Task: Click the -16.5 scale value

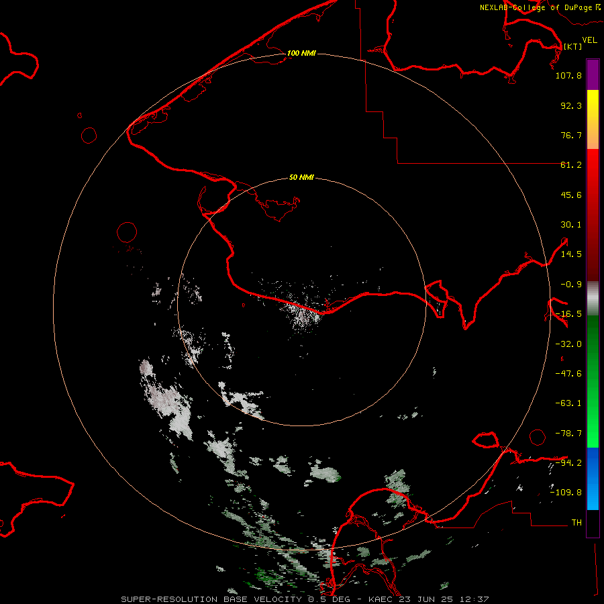Action: (x=568, y=314)
